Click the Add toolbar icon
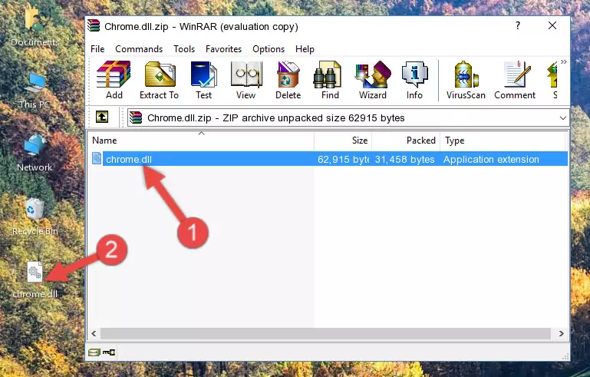 coord(114,80)
